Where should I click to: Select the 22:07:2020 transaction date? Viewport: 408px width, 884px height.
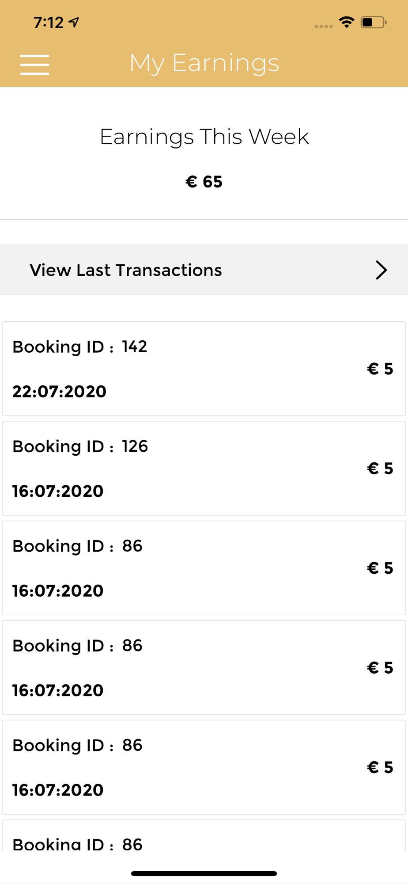[59, 392]
